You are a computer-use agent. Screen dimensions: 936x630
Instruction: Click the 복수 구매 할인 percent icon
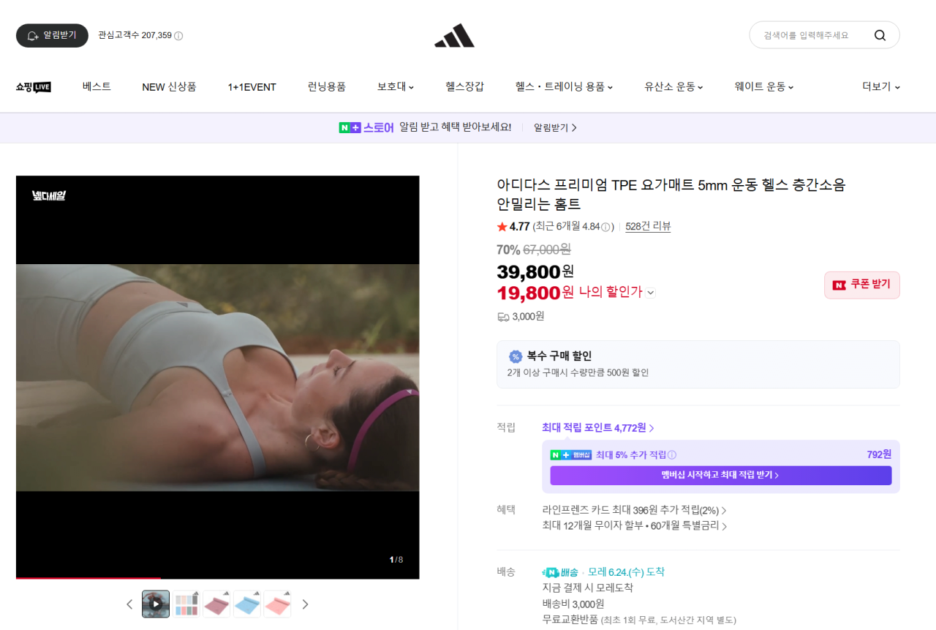coord(516,357)
